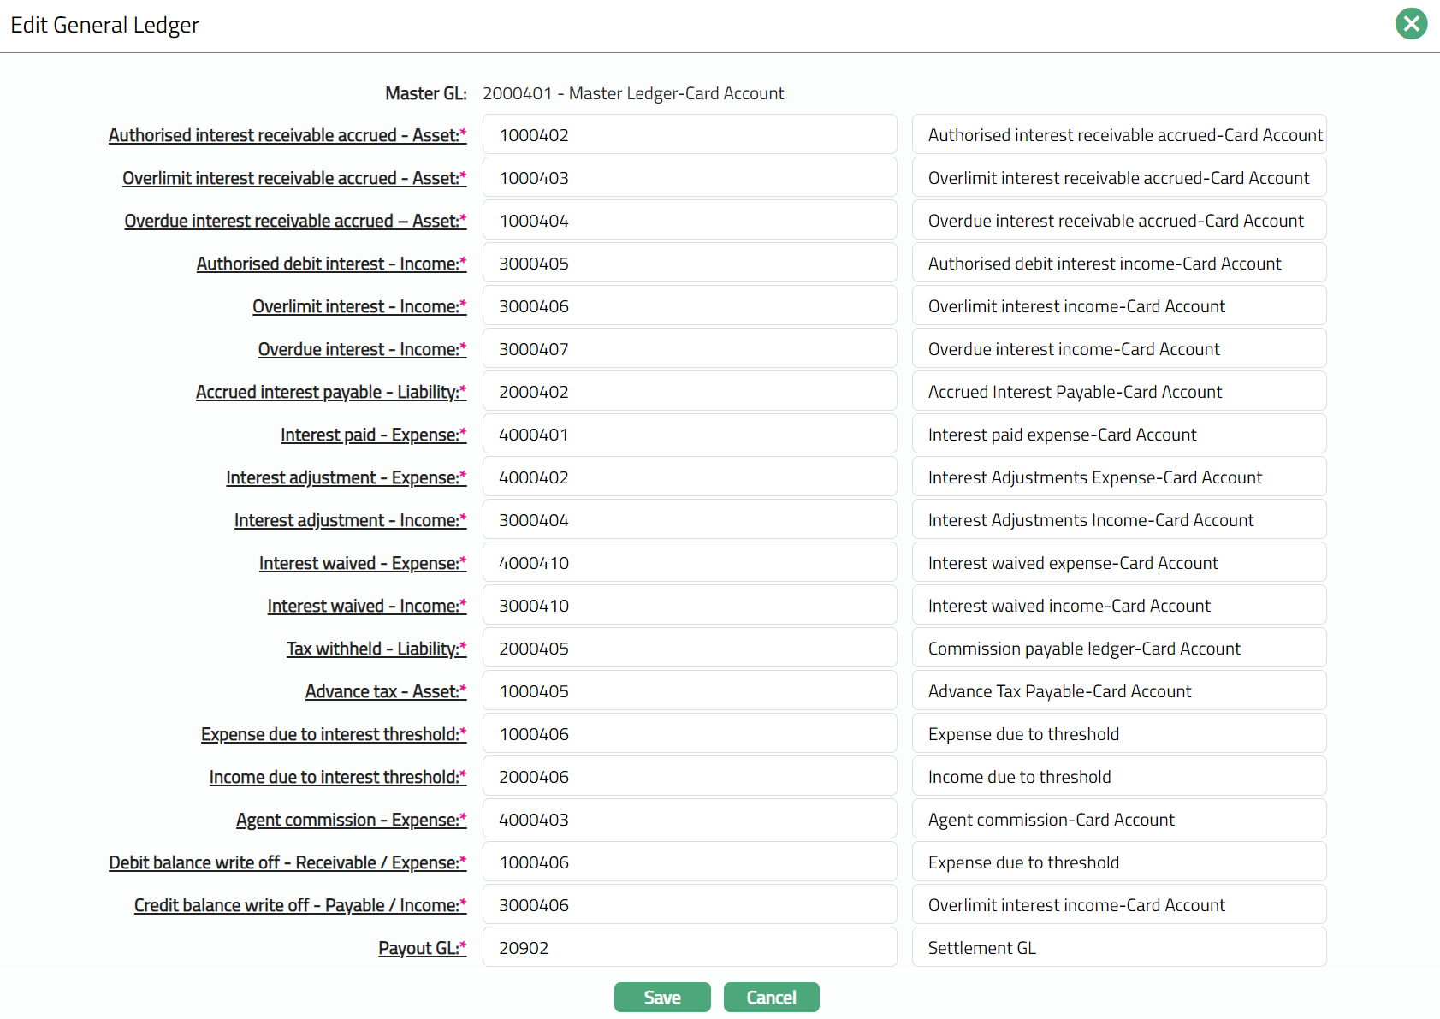Edit the Accrued interest payable code 2000402
Image resolution: width=1440 pixels, height=1019 pixels.
click(689, 392)
